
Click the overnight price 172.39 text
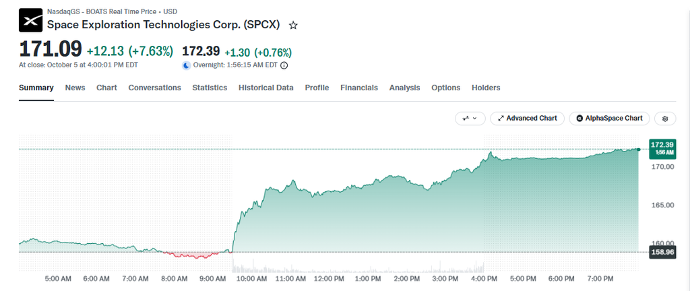[201, 51]
